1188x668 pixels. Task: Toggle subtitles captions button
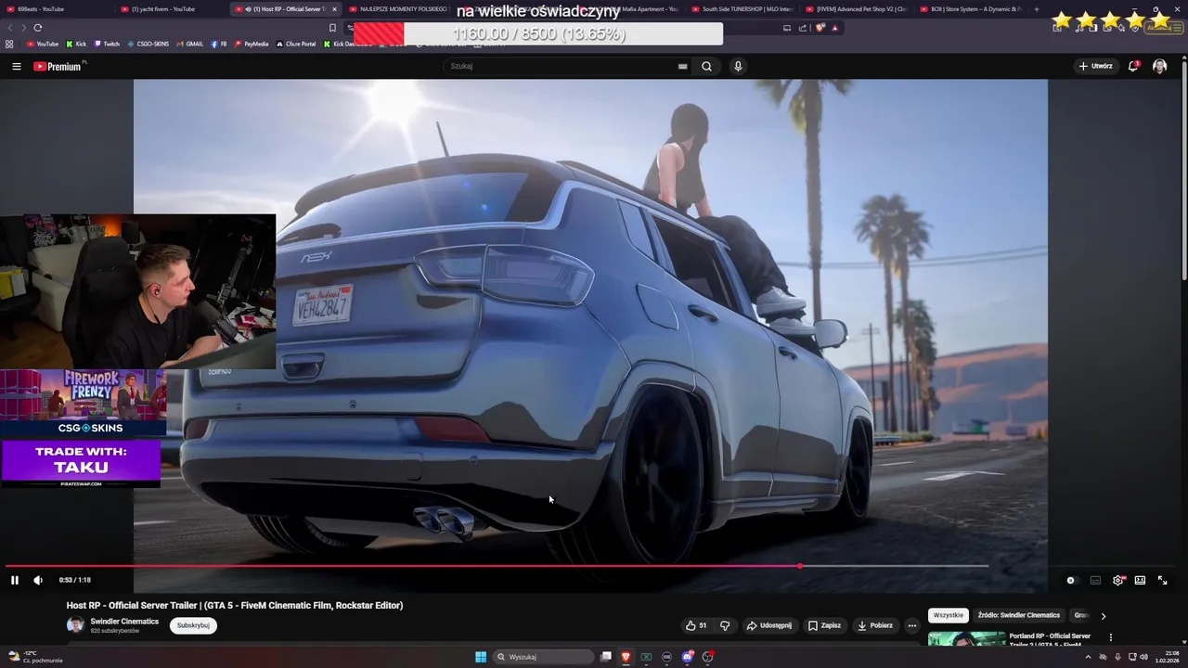[1095, 580]
